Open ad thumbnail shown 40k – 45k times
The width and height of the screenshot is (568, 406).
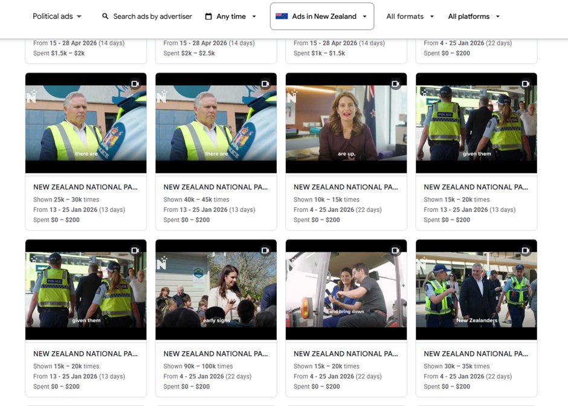coord(216,123)
